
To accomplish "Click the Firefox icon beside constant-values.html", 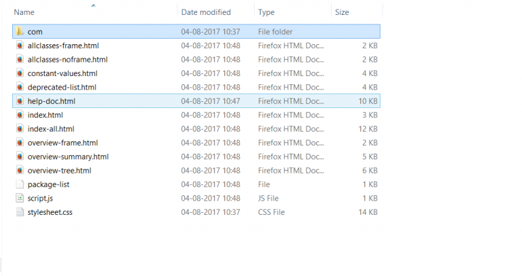I will (x=20, y=73).
